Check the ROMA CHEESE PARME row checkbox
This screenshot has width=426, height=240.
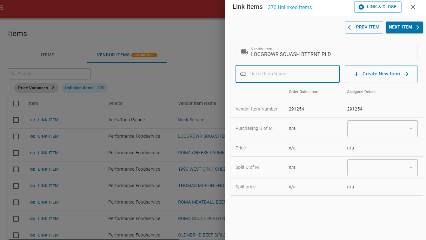[x=16, y=153]
